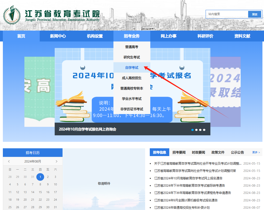Select the fourth carousel indicator dot
This screenshot has width=264, height=210.
click(204, 130)
